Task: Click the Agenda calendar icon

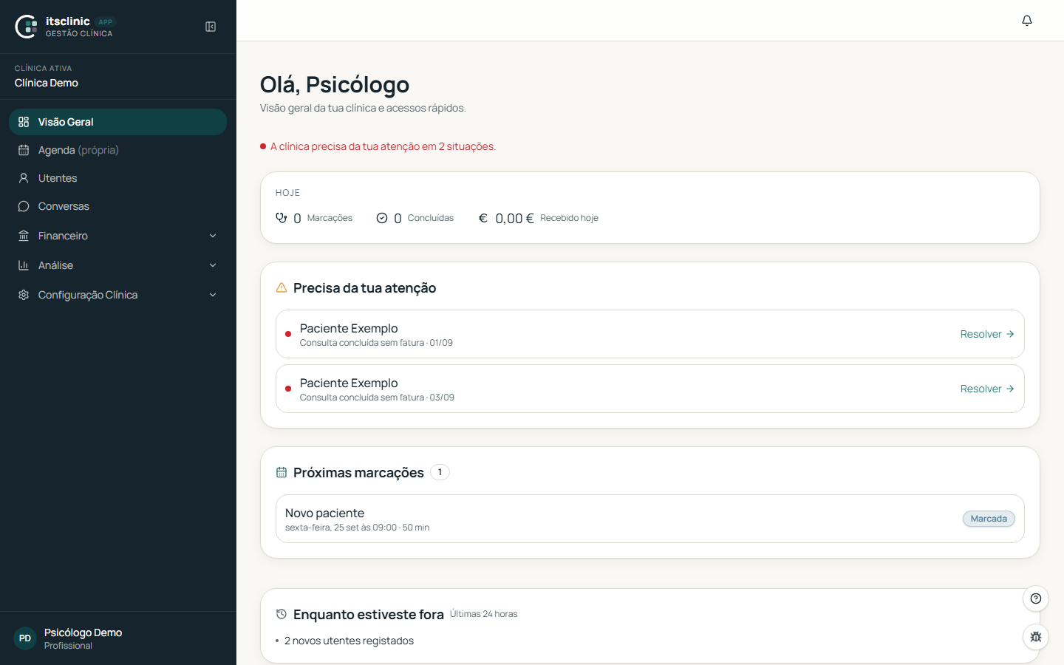Action: click(24, 150)
